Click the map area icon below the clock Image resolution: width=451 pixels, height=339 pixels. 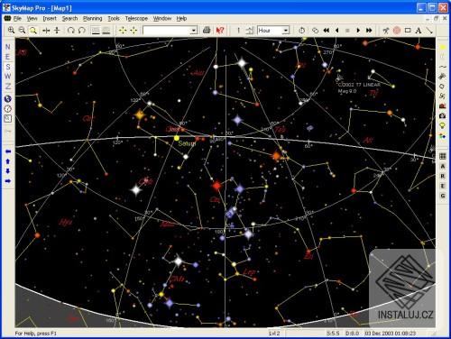click(x=8, y=119)
